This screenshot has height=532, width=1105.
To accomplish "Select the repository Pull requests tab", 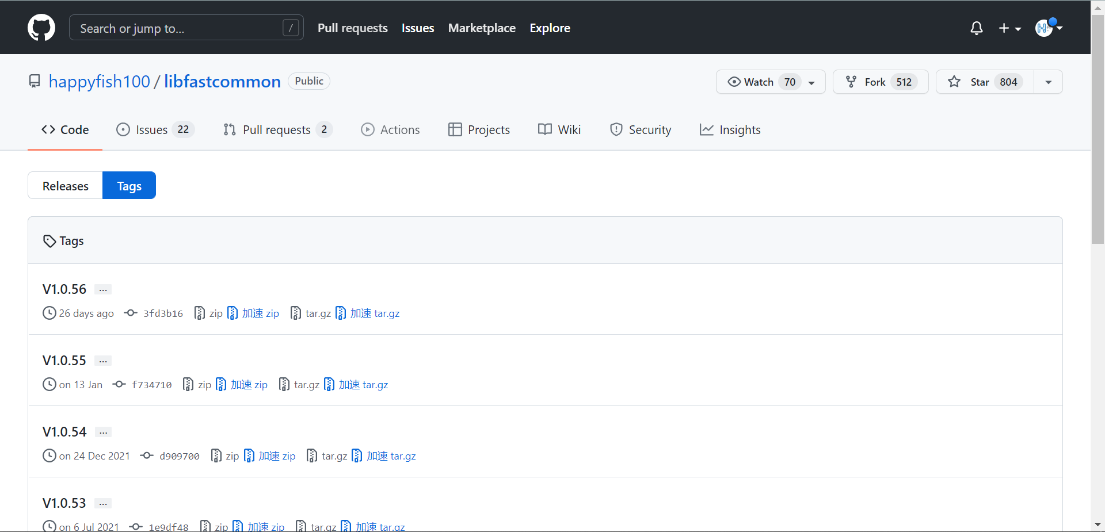I will pos(278,129).
